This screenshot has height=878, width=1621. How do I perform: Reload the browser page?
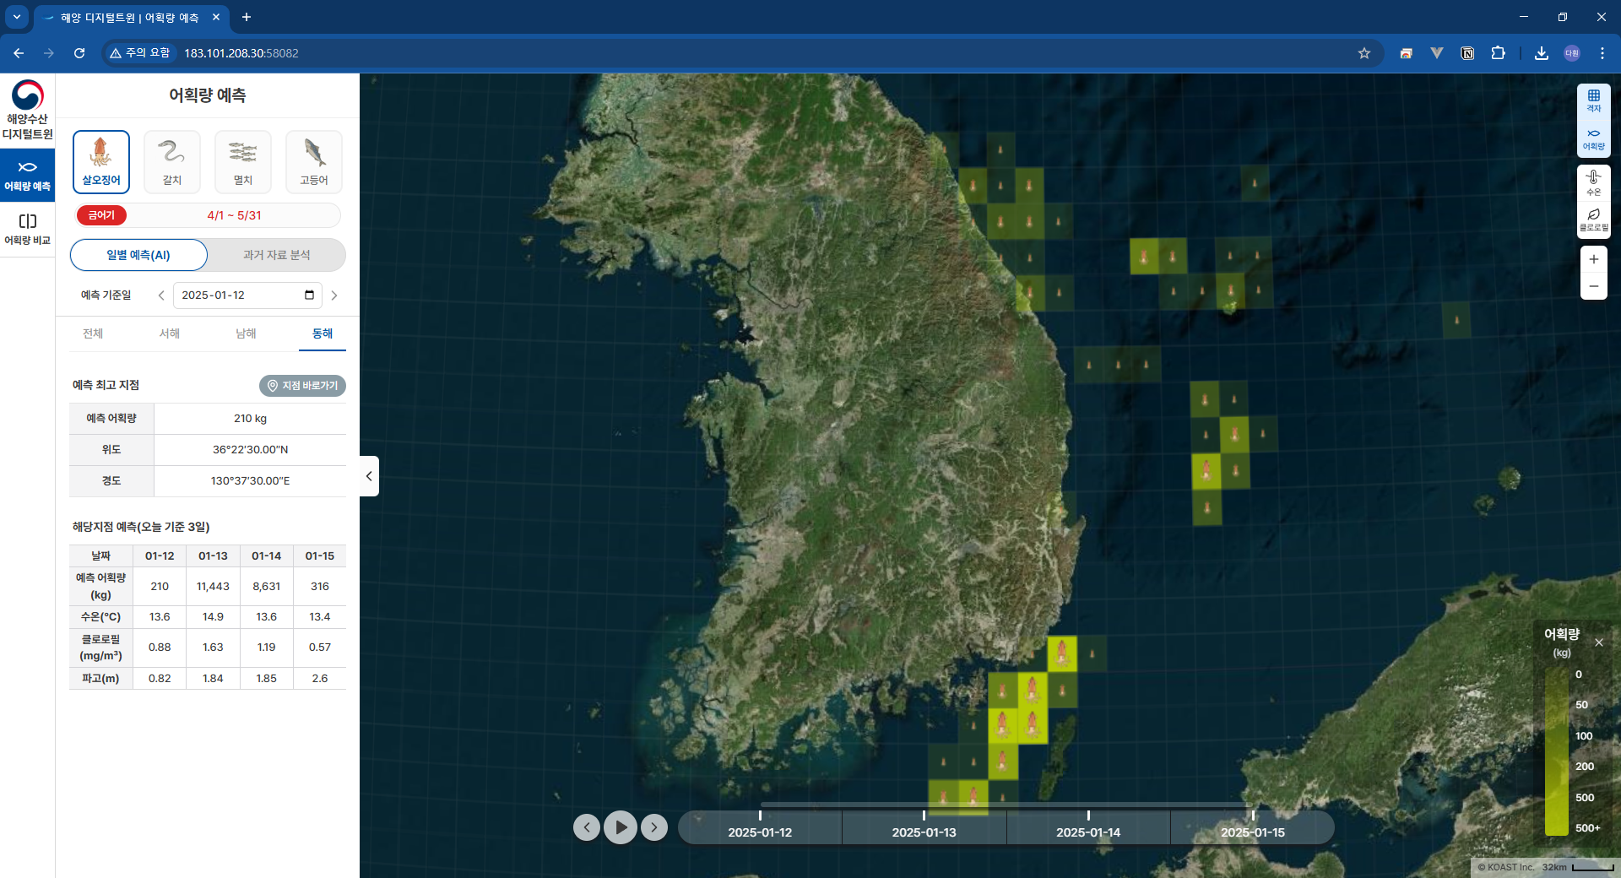(x=79, y=53)
